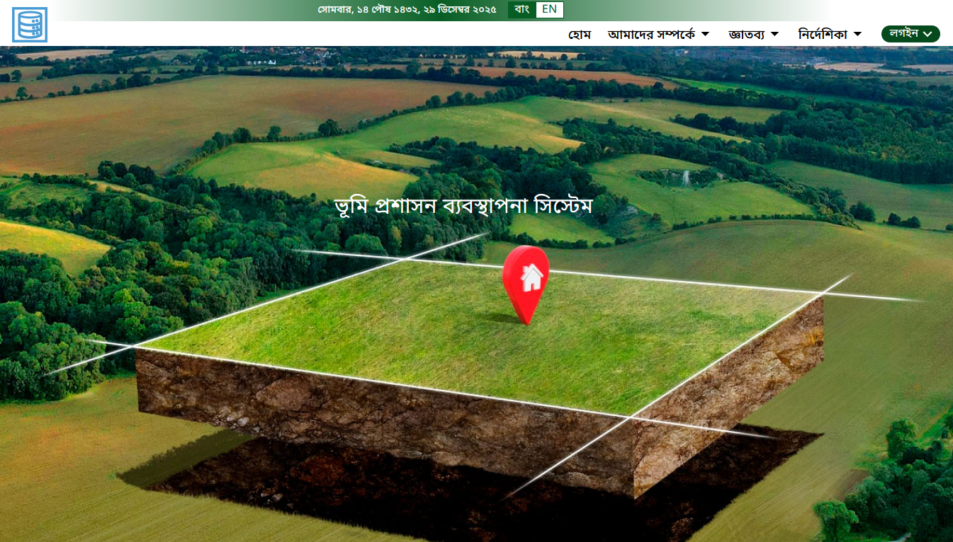Click the white house symbol in pin
The width and height of the screenshot is (953, 542).
(x=531, y=277)
